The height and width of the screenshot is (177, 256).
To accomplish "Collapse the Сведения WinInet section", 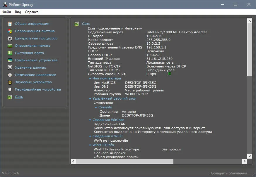I will pyautogui.click(x=90, y=120).
